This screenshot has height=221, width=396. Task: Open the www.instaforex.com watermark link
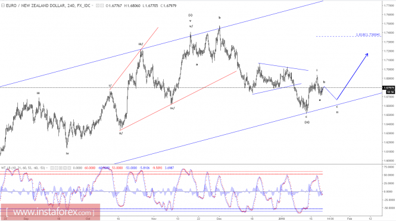50,212
